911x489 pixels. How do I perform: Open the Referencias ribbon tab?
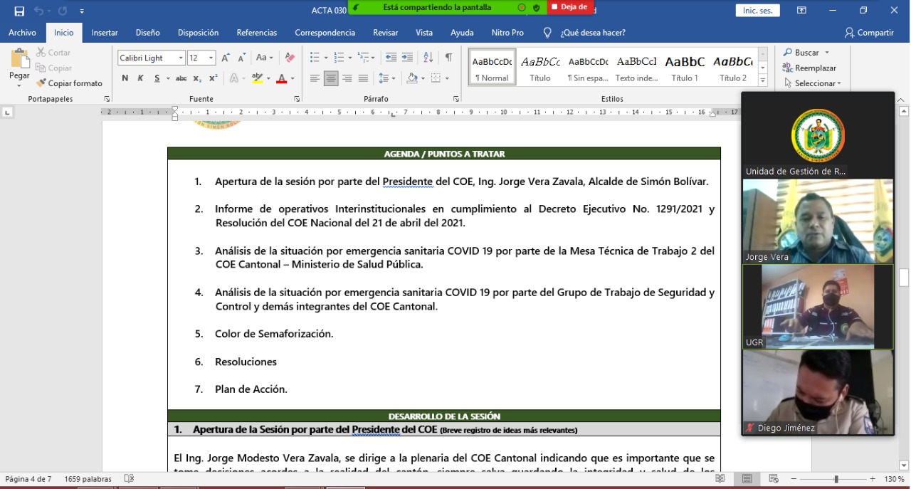point(256,33)
